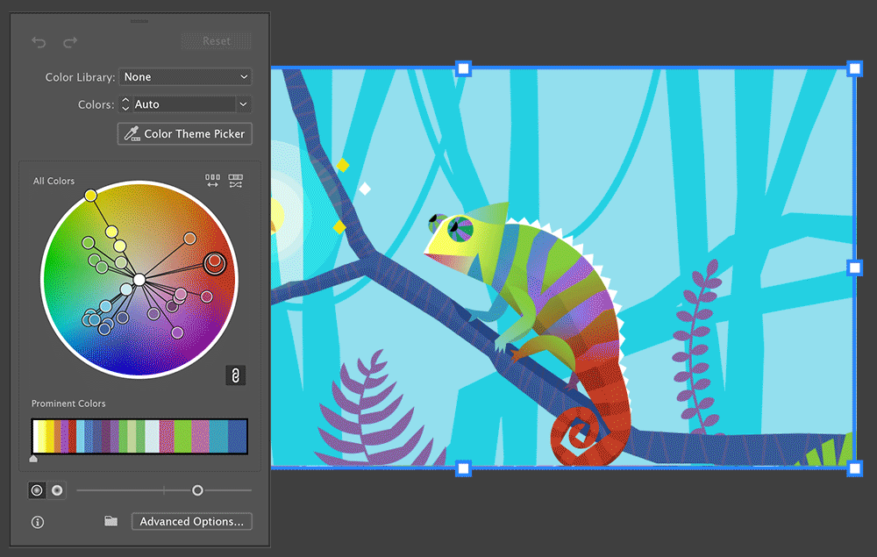Enable the solid color display mode toggle
Screen dimensions: 877x557
pyautogui.click(x=36, y=489)
